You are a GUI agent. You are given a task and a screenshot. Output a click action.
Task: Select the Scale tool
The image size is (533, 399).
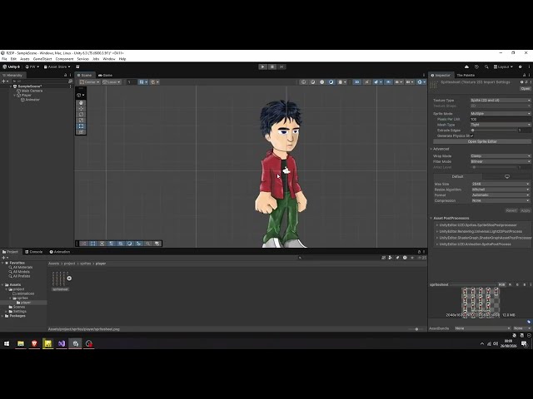coord(81,120)
